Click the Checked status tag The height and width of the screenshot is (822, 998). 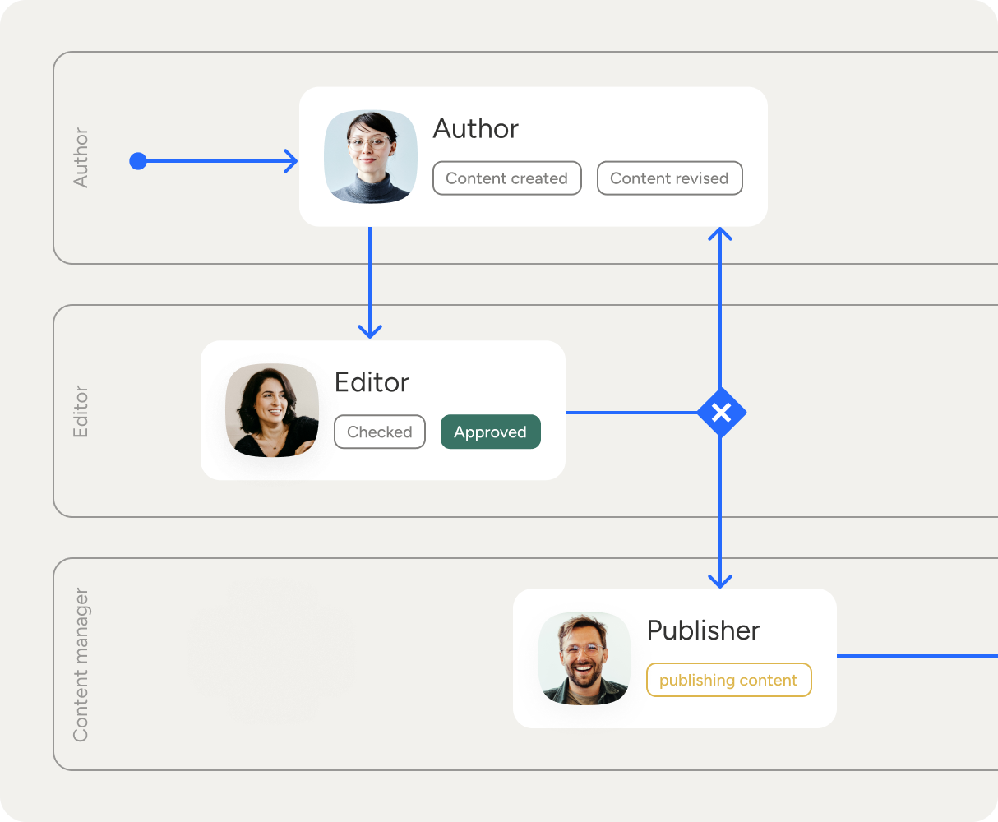tap(379, 432)
